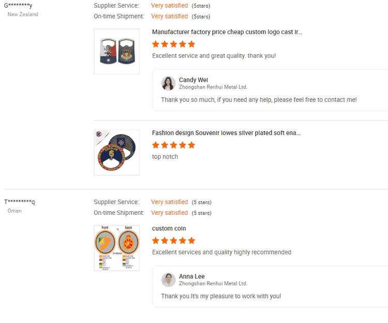
Task: Click 'Zhongshan Renhui Metal Ltd.' under Anna Lee
Action: click(213, 284)
